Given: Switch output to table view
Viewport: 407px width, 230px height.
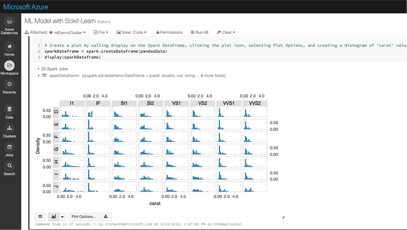Looking at the screenshot, I should pyautogui.click(x=40, y=217).
